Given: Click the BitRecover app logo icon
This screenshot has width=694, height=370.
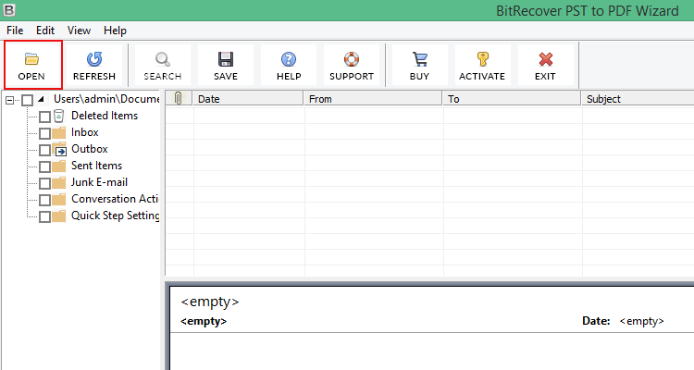Looking at the screenshot, I should pyautogui.click(x=9, y=10).
